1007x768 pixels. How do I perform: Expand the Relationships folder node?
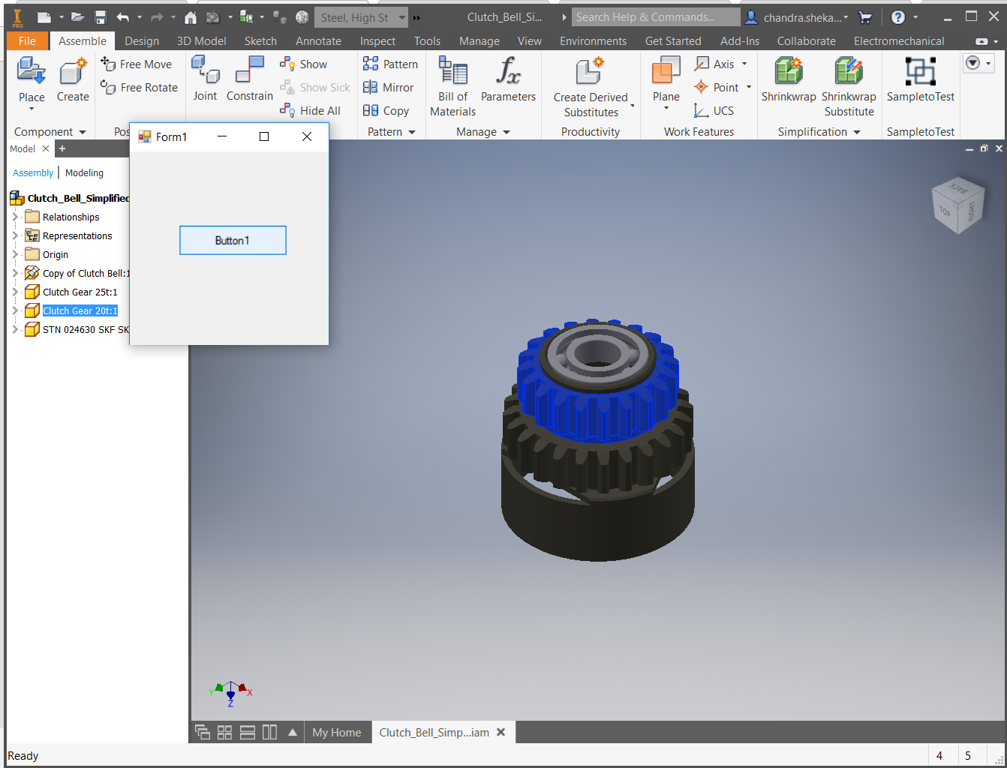15,217
